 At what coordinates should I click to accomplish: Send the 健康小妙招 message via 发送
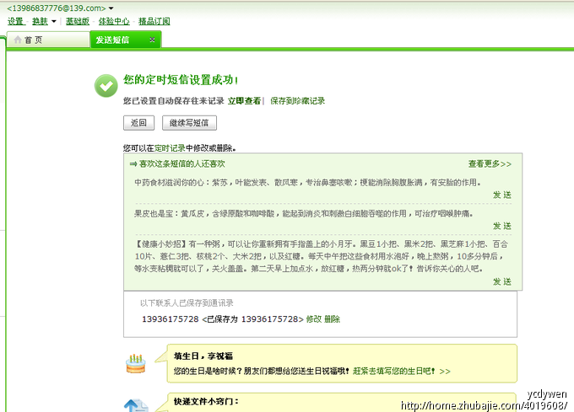502,281
